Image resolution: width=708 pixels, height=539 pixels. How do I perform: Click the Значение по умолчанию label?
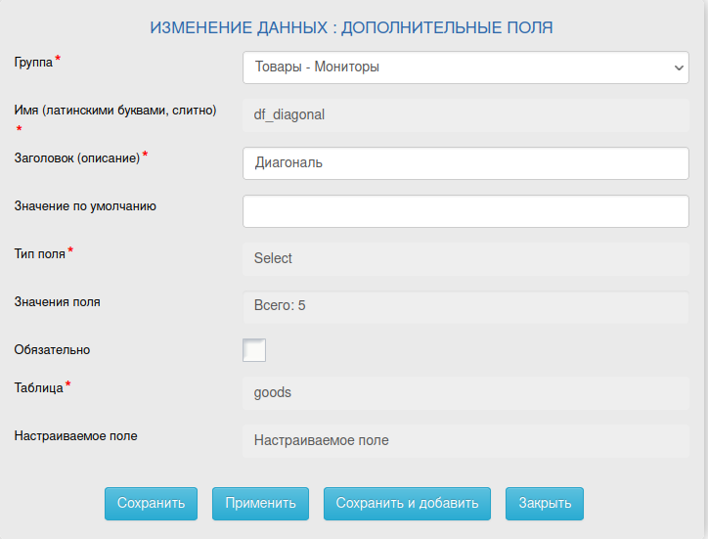tap(85, 205)
